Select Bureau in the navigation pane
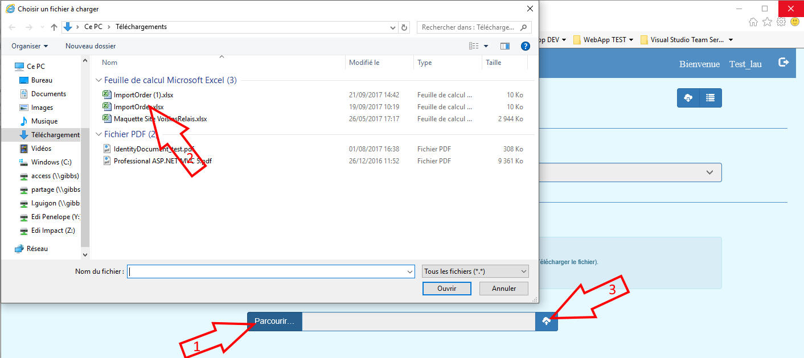The width and height of the screenshot is (804, 358). click(x=42, y=80)
